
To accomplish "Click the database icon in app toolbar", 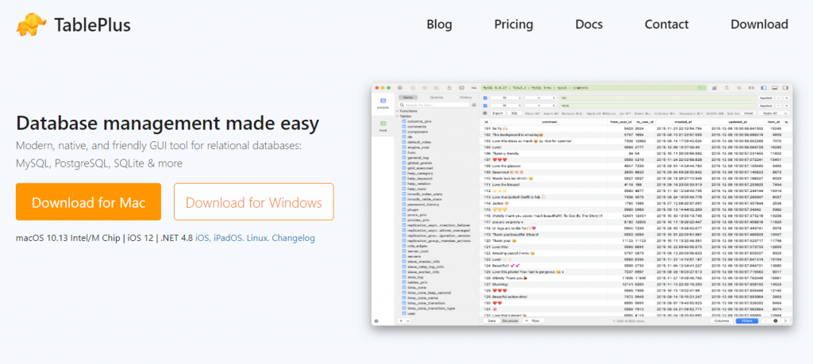I will point(461,88).
